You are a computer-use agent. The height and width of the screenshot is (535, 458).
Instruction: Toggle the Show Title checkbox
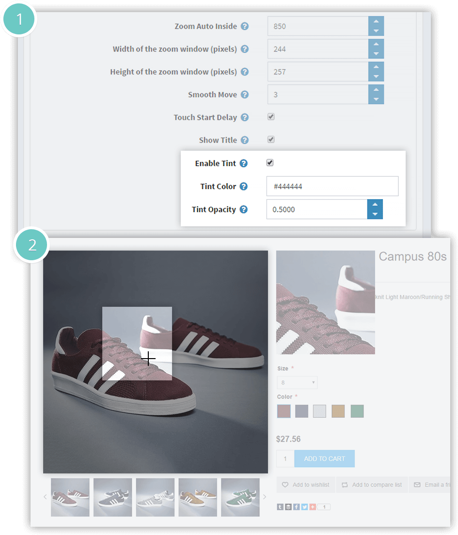pyautogui.click(x=271, y=140)
